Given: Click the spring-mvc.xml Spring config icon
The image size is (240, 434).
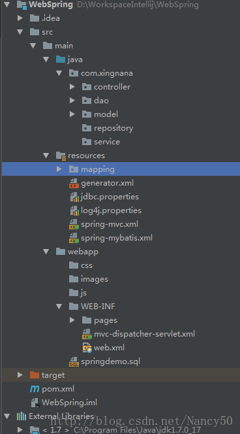Looking at the screenshot, I should click(74, 224).
